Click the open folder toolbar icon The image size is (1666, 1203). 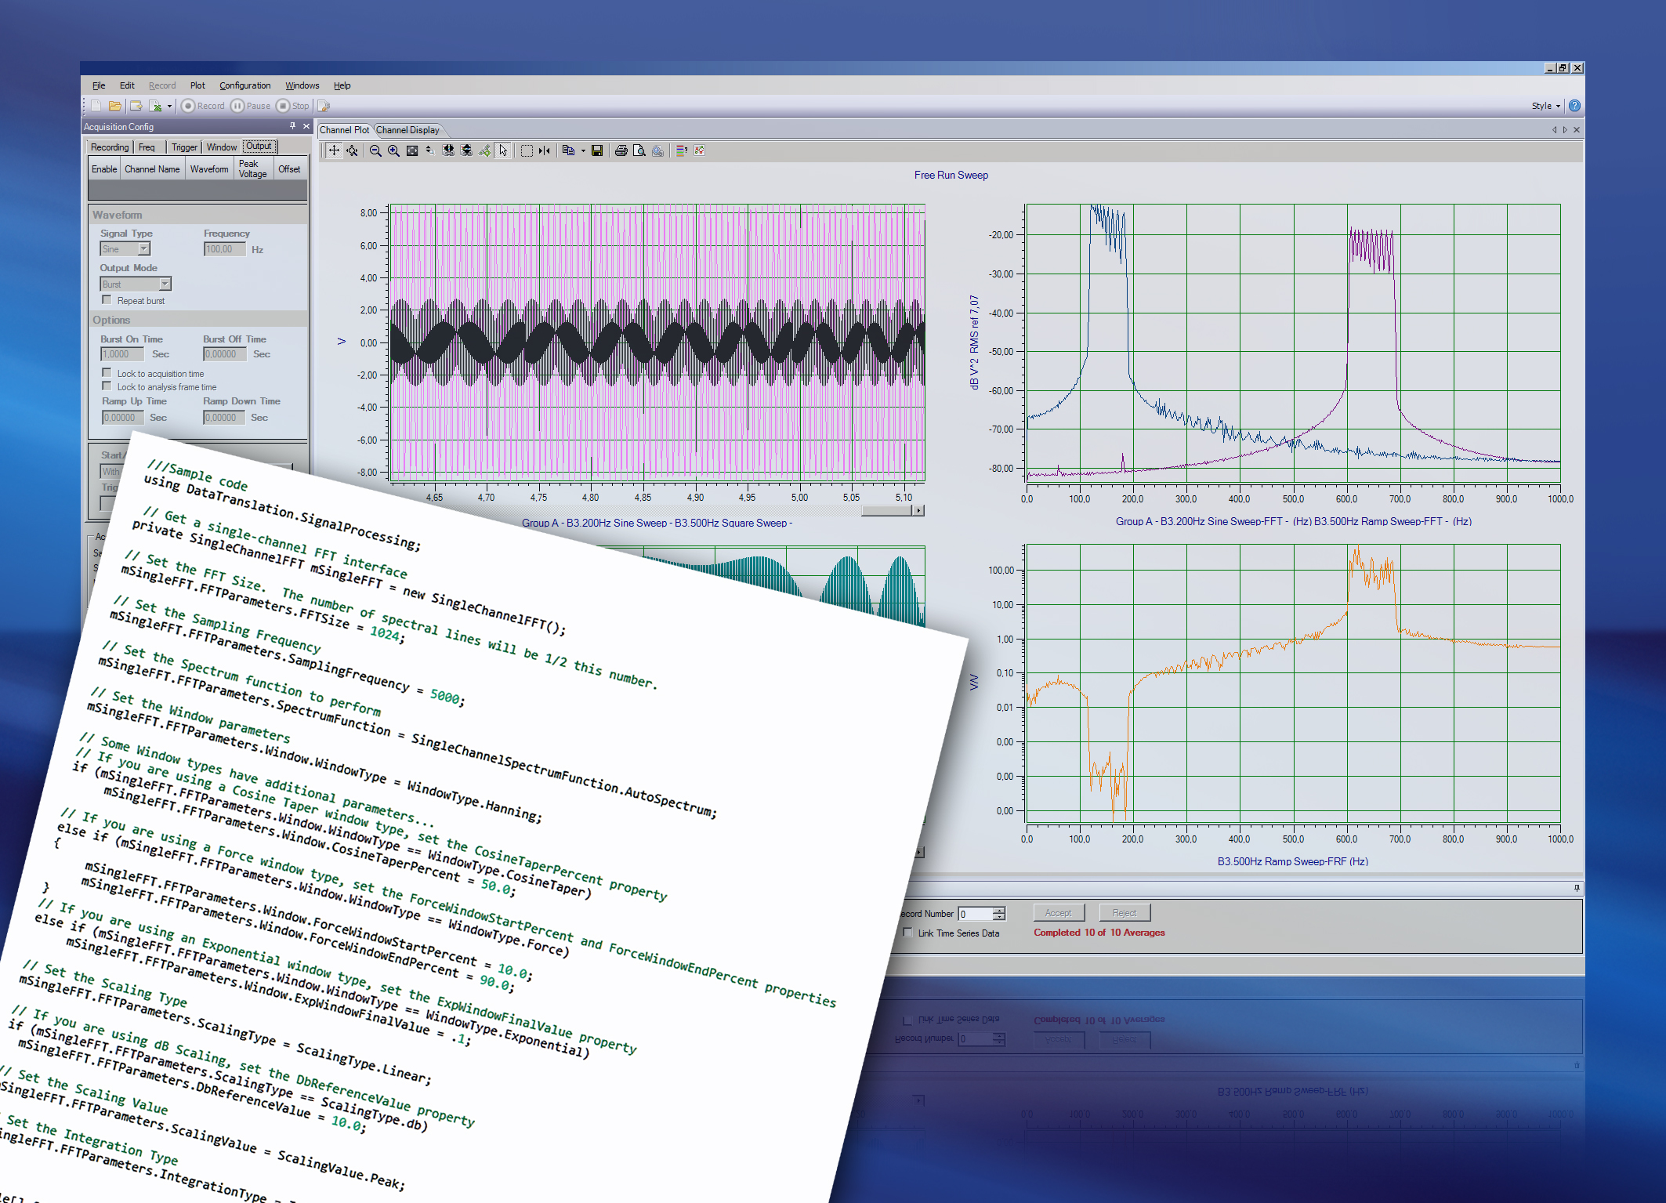pyautogui.click(x=115, y=106)
